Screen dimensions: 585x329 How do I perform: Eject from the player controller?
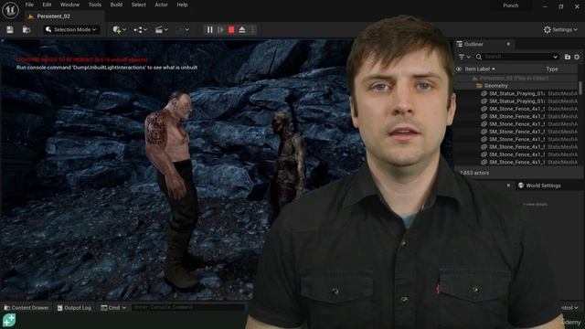pos(242,29)
